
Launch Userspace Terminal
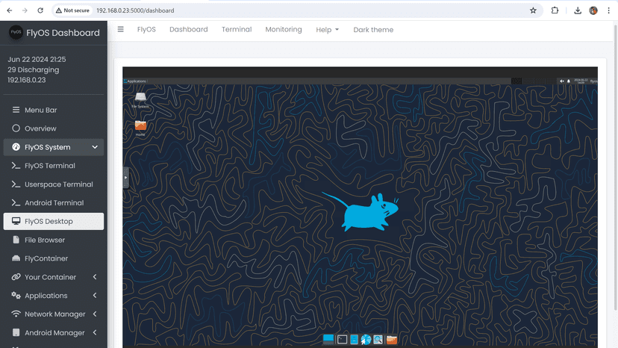(x=54, y=184)
